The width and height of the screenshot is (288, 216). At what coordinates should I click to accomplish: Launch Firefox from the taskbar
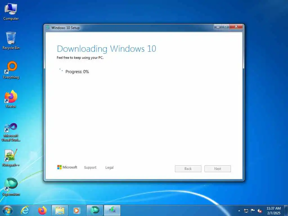click(x=42, y=210)
